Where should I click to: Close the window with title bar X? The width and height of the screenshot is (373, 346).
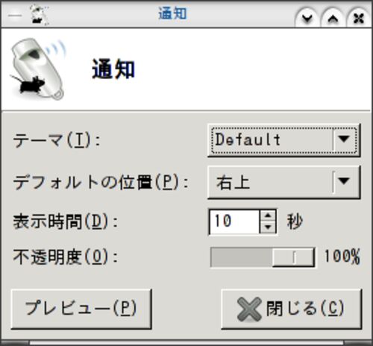coord(359,18)
